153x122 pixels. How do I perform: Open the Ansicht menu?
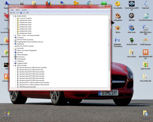coord(24,10)
